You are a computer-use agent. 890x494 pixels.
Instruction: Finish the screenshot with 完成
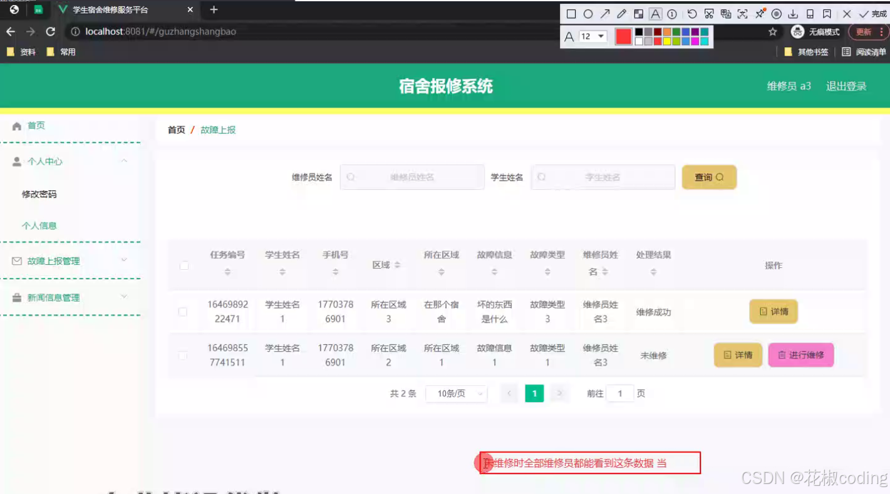click(x=872, y=14)
